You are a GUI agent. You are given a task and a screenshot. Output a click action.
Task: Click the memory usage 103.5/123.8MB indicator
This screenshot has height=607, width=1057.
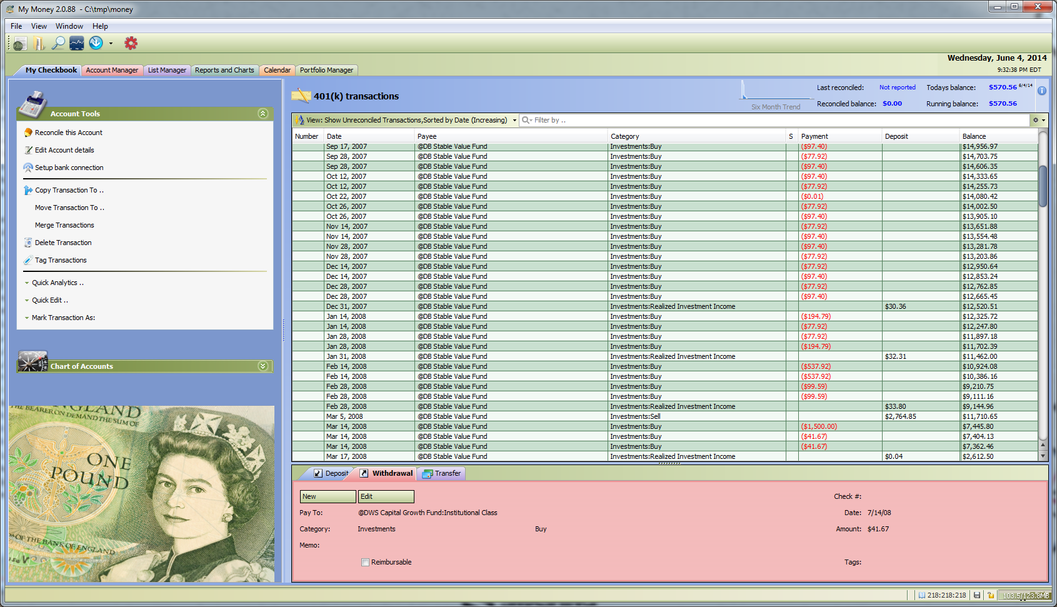click(1025, 595)
